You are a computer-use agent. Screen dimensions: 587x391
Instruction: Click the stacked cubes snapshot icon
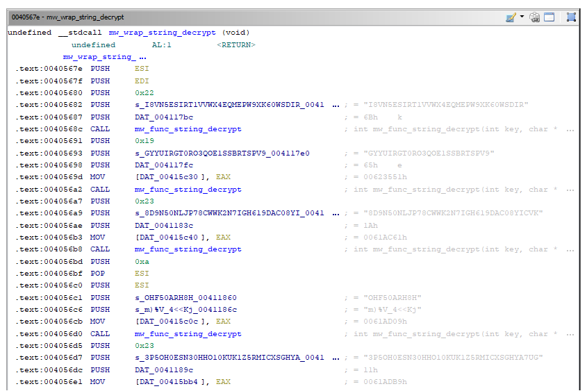pos(535,17)
